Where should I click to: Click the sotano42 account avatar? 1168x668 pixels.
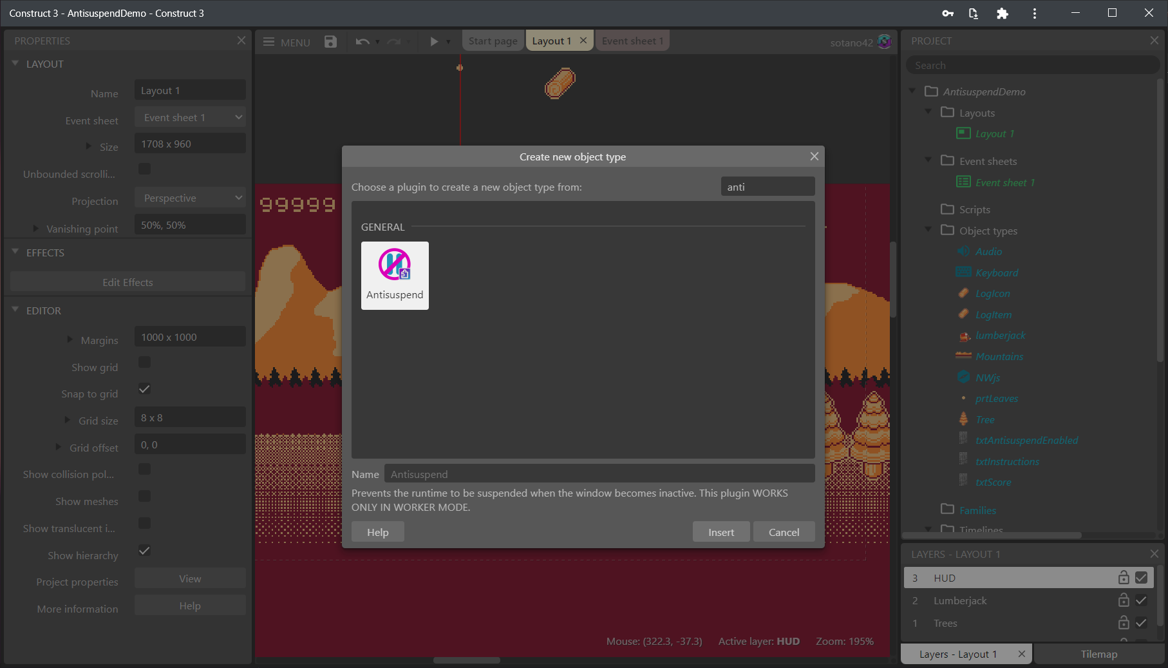(x=885, y=42)
